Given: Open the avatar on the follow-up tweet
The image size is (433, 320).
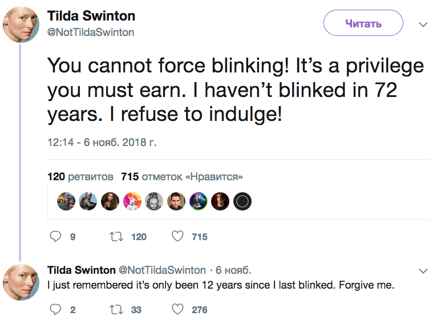Looking at the screenshot, I should [x=21, y=282].
